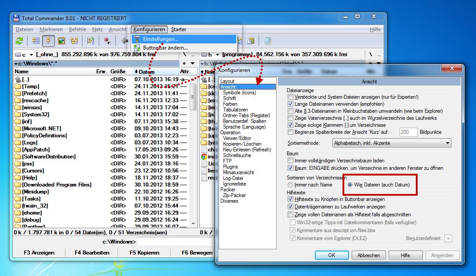Screen dimensions: 476x276
Task: Select Wie Dateien (auch Datum) radio button
Action: tap(350, 185)
